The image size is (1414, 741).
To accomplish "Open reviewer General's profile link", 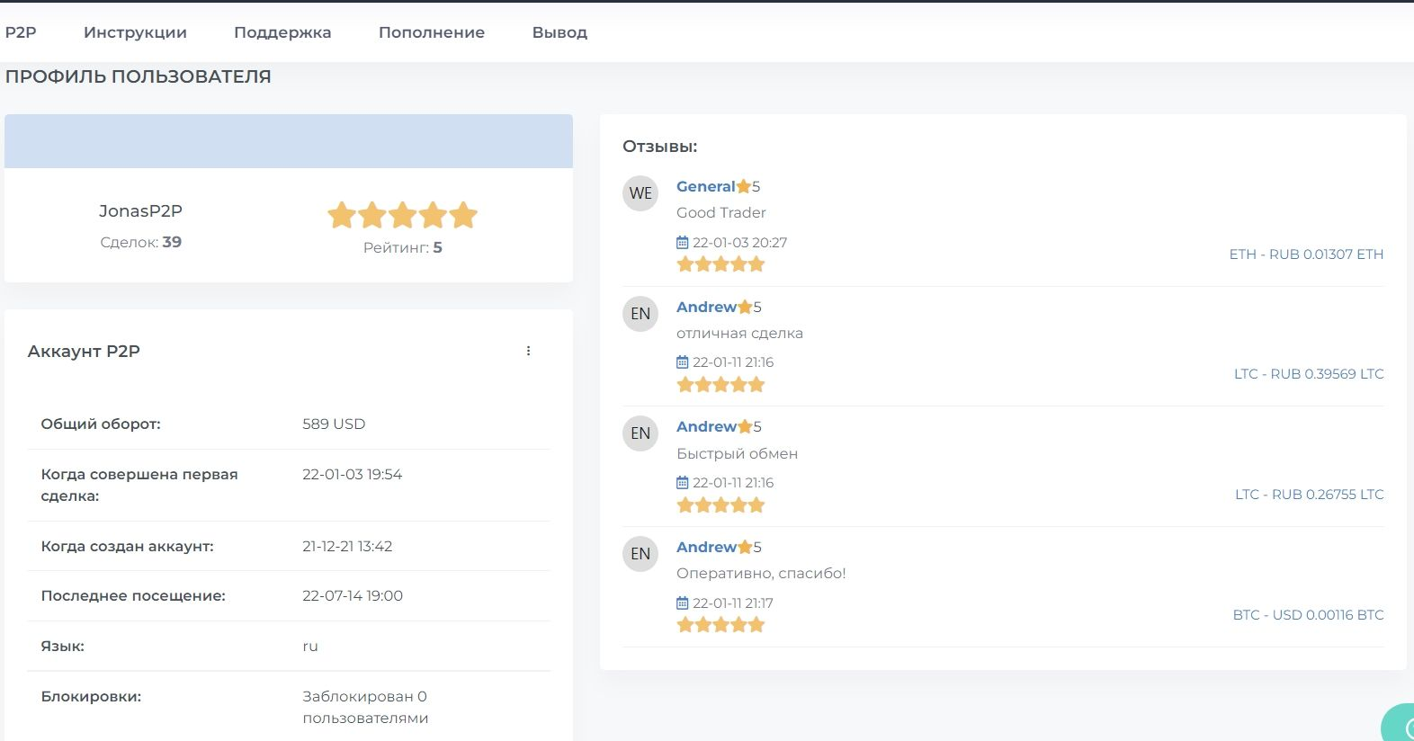I will (x=706, y=186).
